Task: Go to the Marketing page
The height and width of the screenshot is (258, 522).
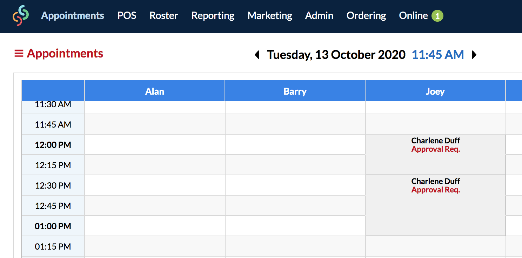Action: [x=269, y=15]
